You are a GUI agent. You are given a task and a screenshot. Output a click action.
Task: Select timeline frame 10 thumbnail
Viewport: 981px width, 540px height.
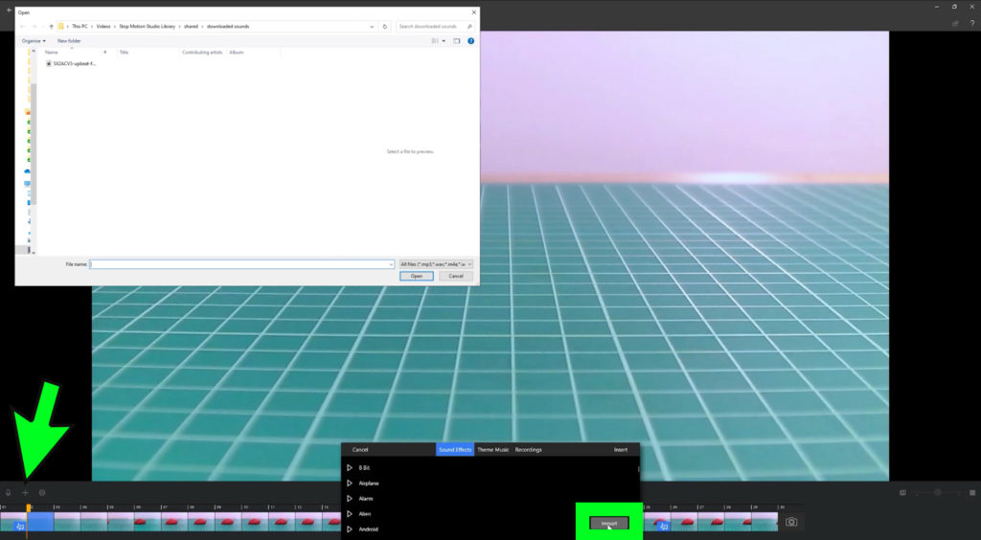[255, 521]
